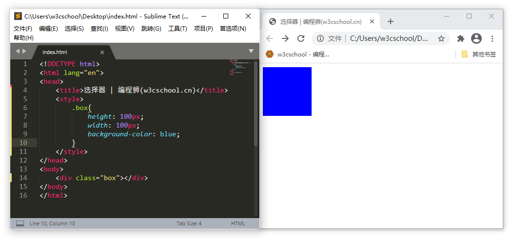Open the Chrome extensions puzzle icon
This screenshot has height=240, width=513.
pos(460,38)
